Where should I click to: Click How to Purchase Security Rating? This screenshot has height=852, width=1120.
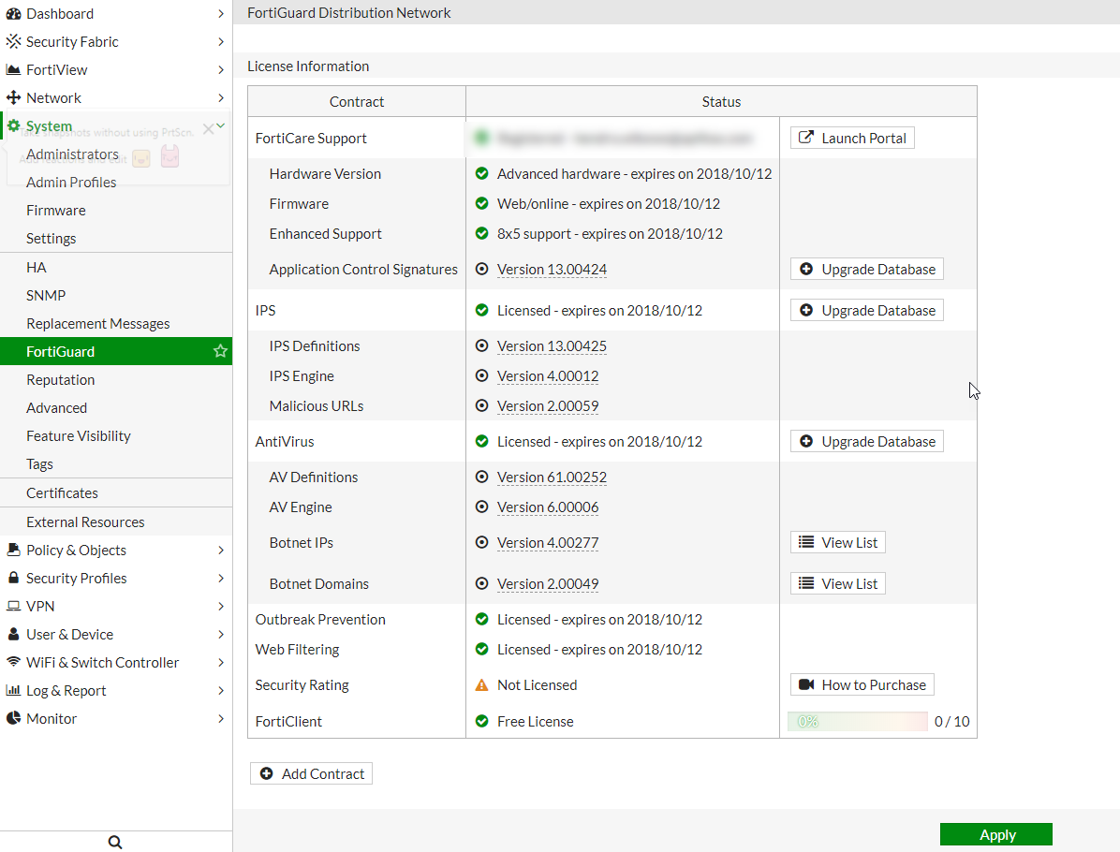(862, 685)
